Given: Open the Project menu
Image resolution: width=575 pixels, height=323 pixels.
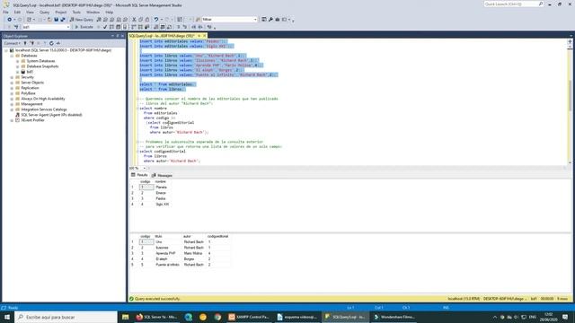Looking at the screenshot, I should [x=61, y=12].
